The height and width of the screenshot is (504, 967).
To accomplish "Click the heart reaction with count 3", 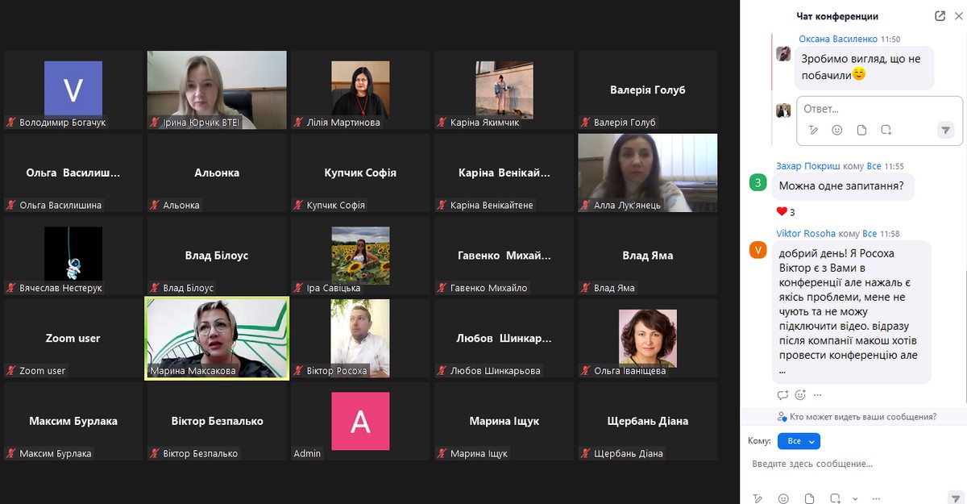I will [785, 212].
